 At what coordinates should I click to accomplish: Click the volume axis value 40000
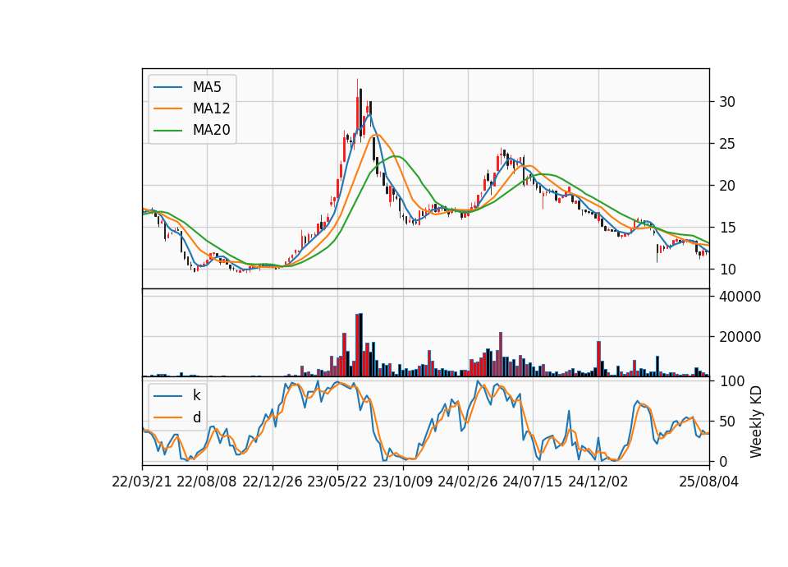click(x=740, y=297)
